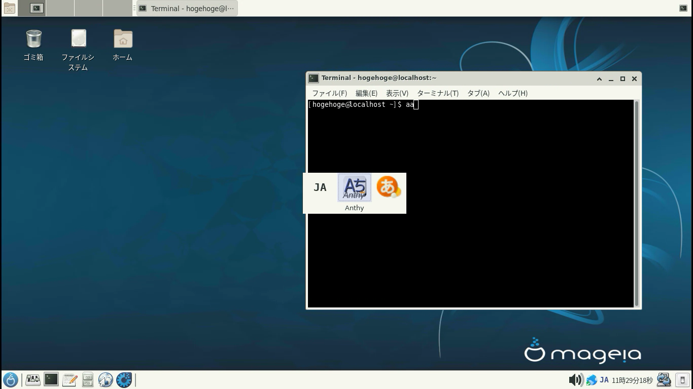Screen dimensions: 693x389
Task: Open the 表示(V) menu
Action: coord(397,93)
